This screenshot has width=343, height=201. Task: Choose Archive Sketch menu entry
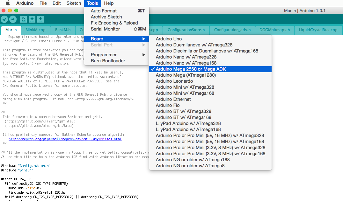pyautogui.click(x=117, y=17)
